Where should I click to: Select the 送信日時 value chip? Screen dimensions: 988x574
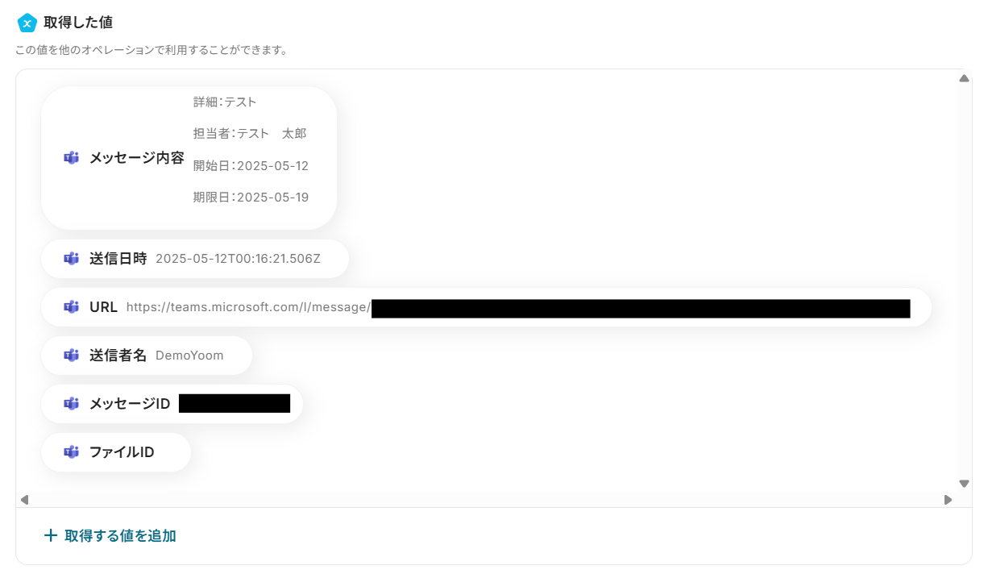[x=195, y=259]
